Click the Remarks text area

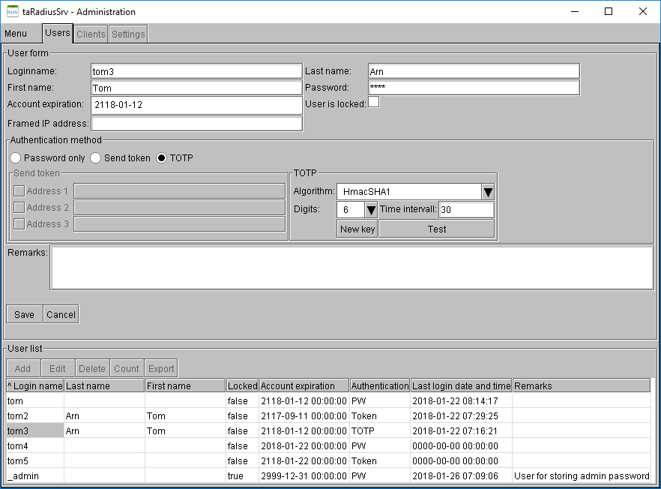click(x=352, y=268)
